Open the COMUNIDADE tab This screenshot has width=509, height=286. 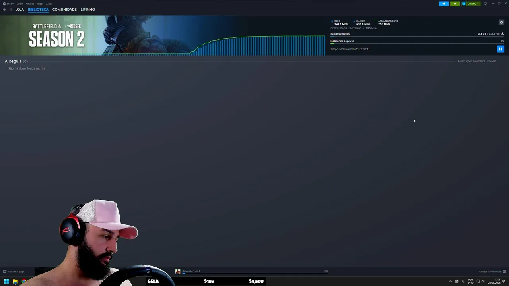pos(64,10)
